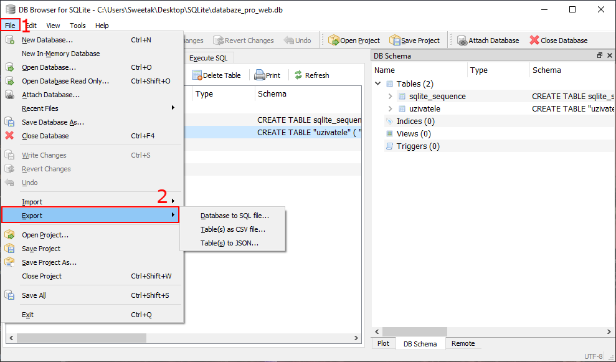
Task: Select the Attach Database... menu entry icon
Action: pos(9,95)
